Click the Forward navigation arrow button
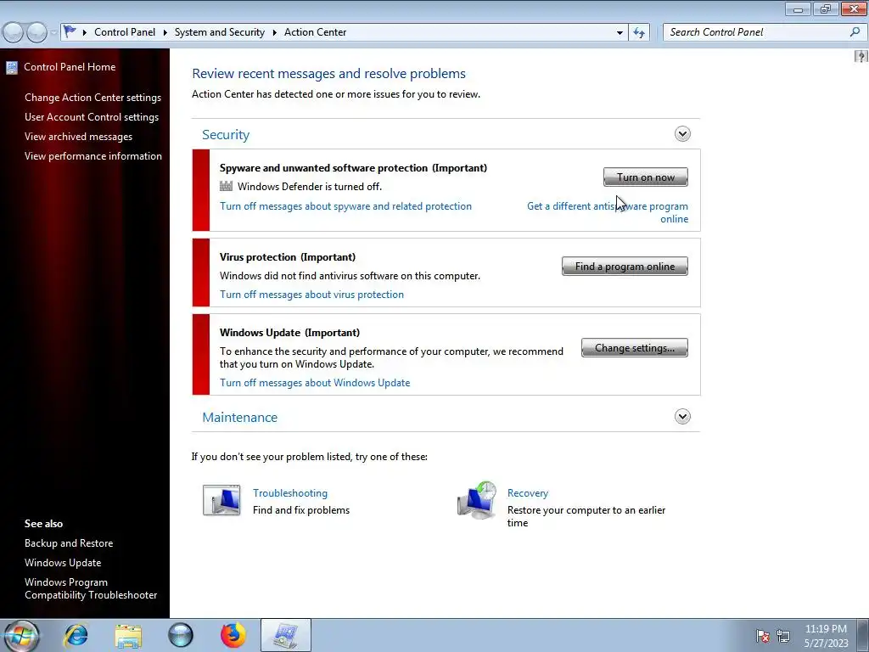 [36, 32]
